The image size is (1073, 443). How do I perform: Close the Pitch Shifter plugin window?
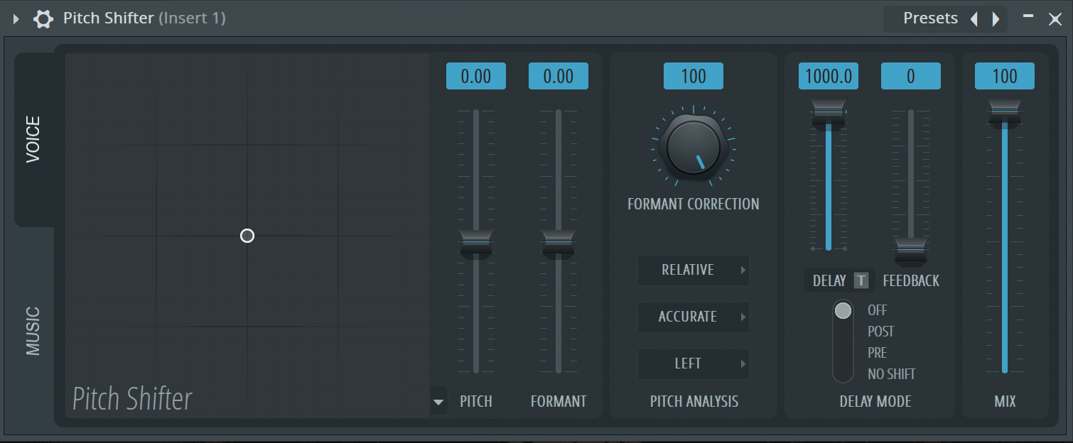(x=1055, y=19)
